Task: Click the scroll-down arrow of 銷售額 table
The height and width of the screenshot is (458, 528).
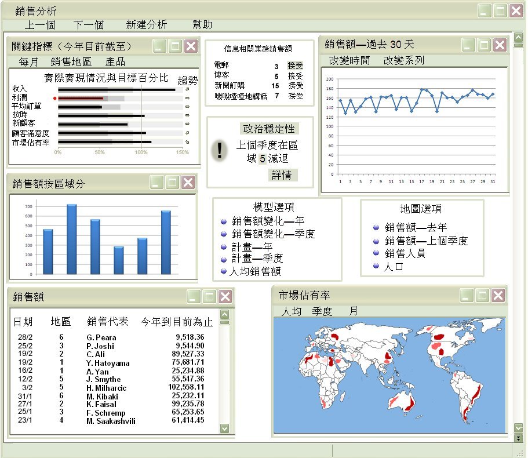Action: click(225, 428)
